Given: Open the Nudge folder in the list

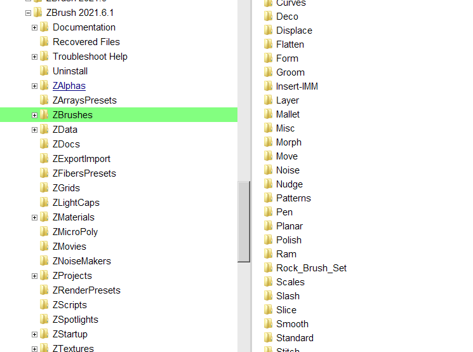Looking at the screenshot, I should [290, 184].
